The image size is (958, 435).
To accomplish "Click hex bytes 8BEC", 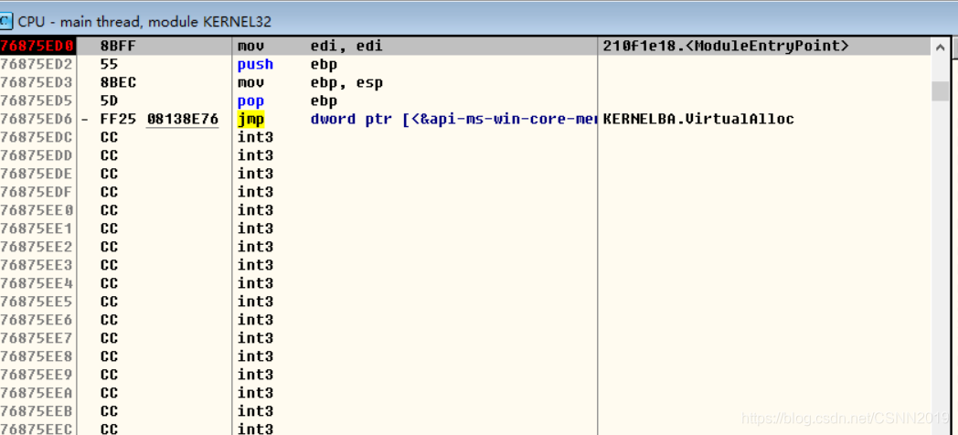I will point(118,82).
